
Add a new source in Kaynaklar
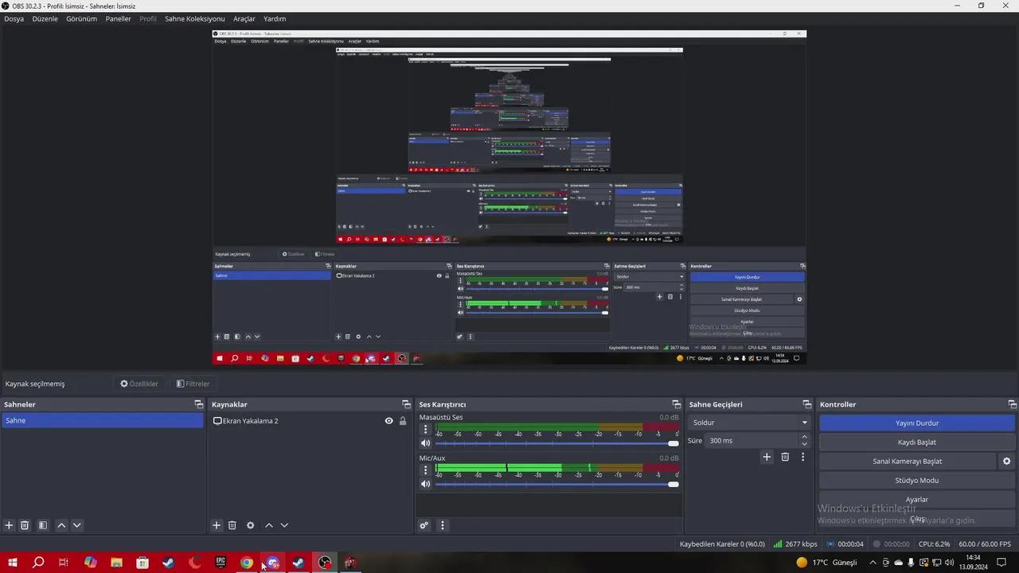point(216,525)
